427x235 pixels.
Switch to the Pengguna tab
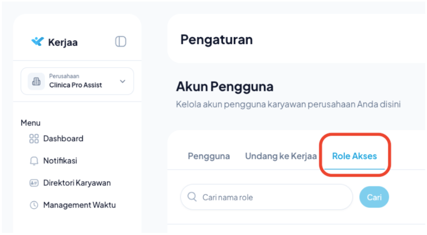pyautogui.click(x=208, y=156)
